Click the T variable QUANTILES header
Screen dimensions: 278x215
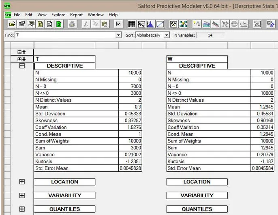point(65,209)
